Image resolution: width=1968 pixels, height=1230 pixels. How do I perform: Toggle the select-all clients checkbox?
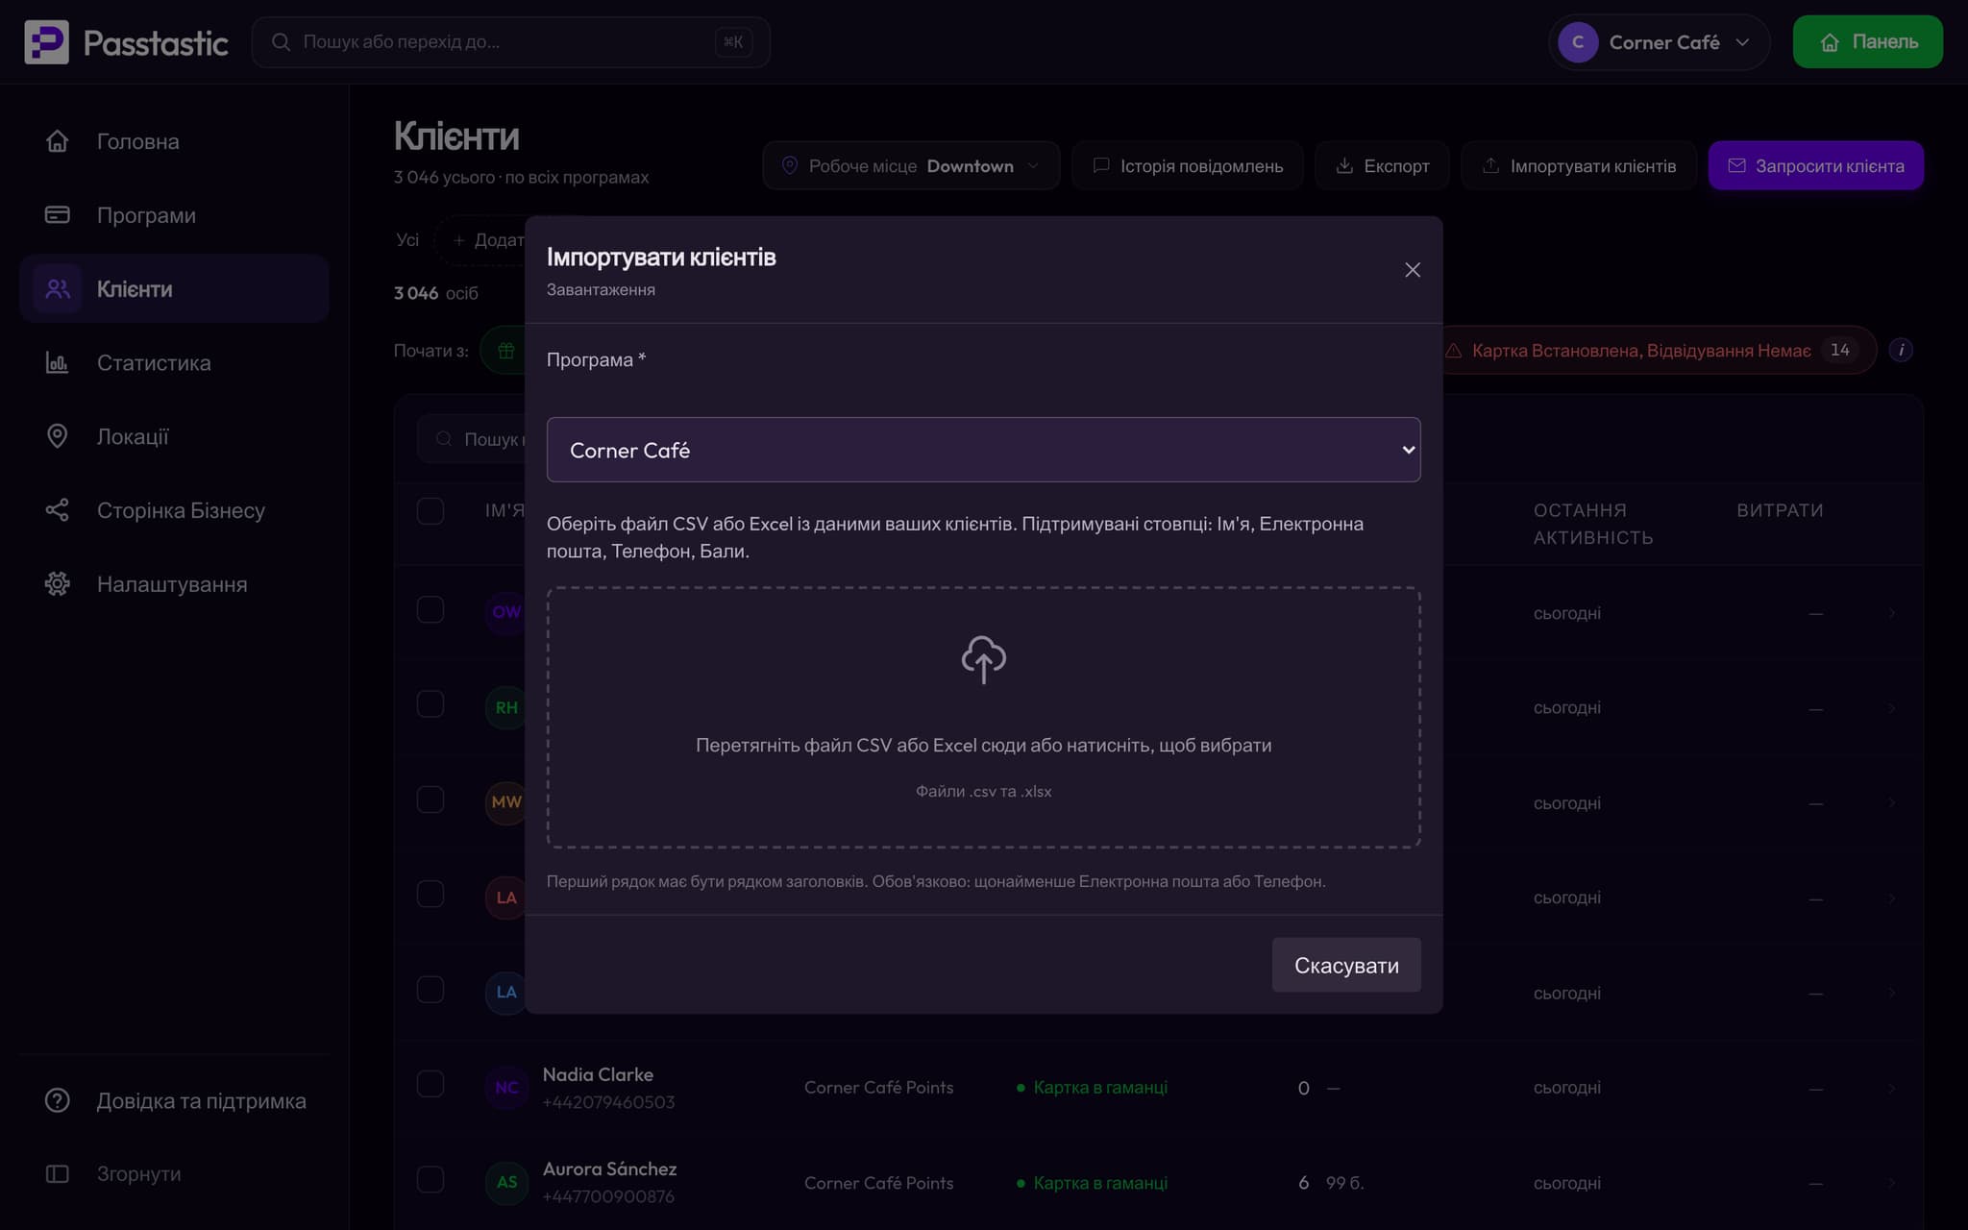430,510
